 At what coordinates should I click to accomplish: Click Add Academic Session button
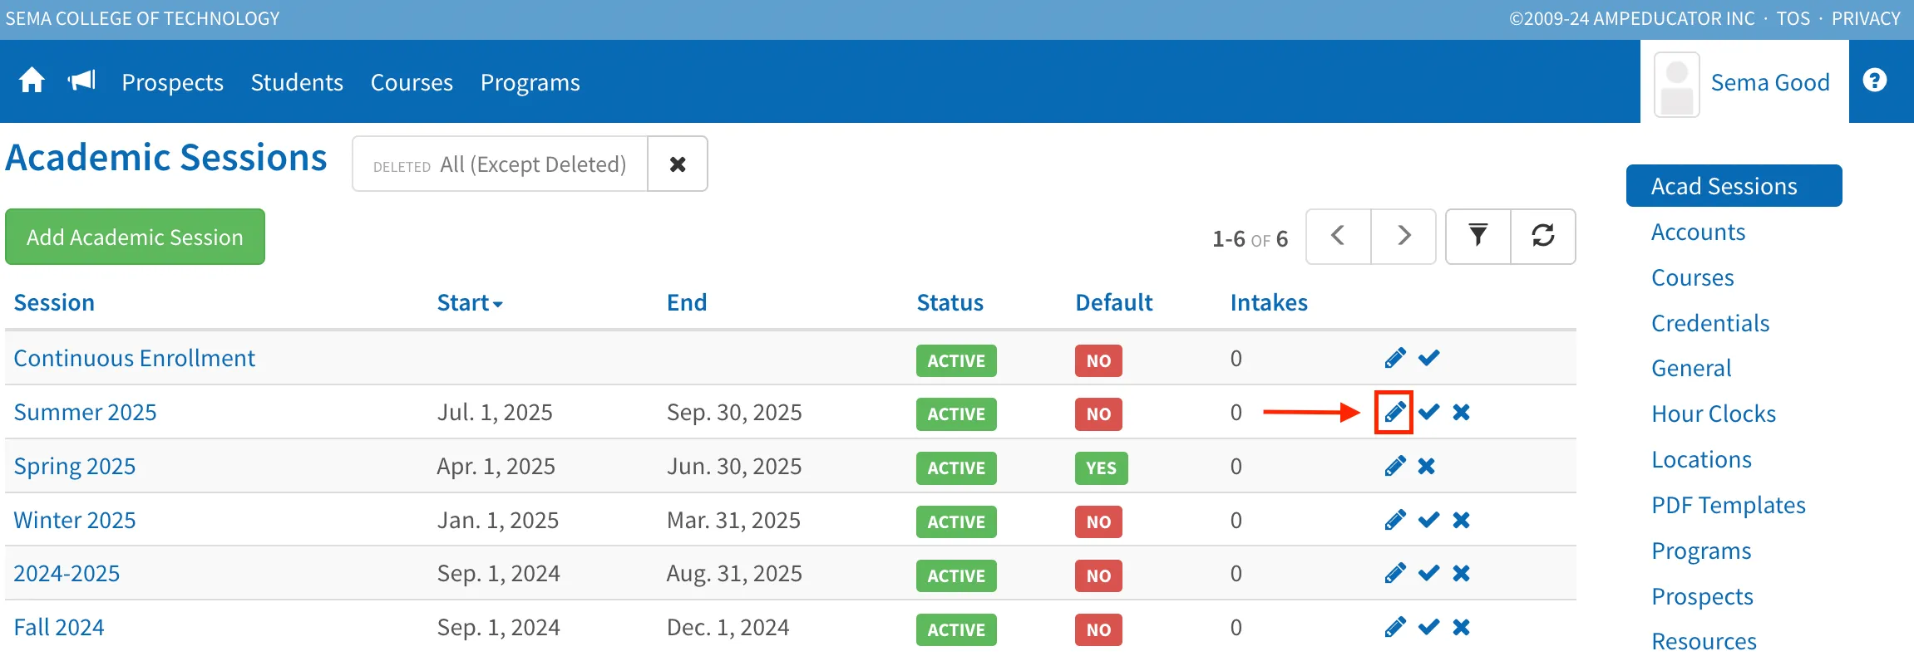pos(135,237)
